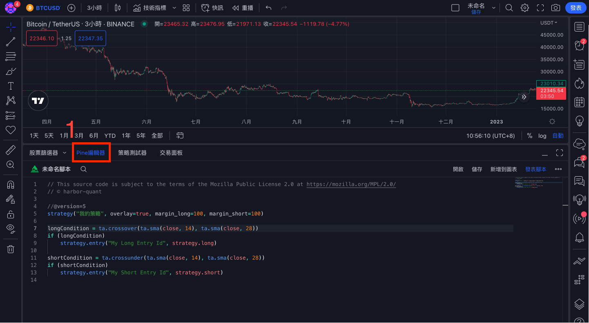Remove drawings with the trash icon

(11, 249)
